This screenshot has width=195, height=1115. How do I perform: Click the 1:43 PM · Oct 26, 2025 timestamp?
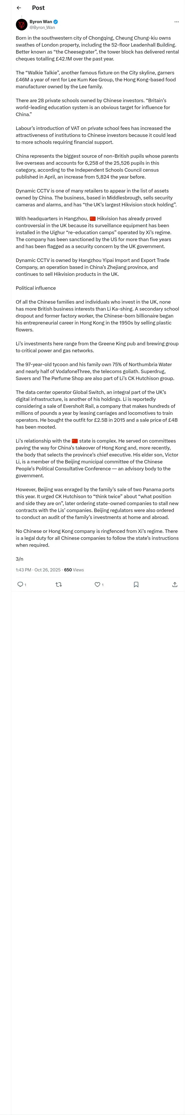[x=38, y=570]
